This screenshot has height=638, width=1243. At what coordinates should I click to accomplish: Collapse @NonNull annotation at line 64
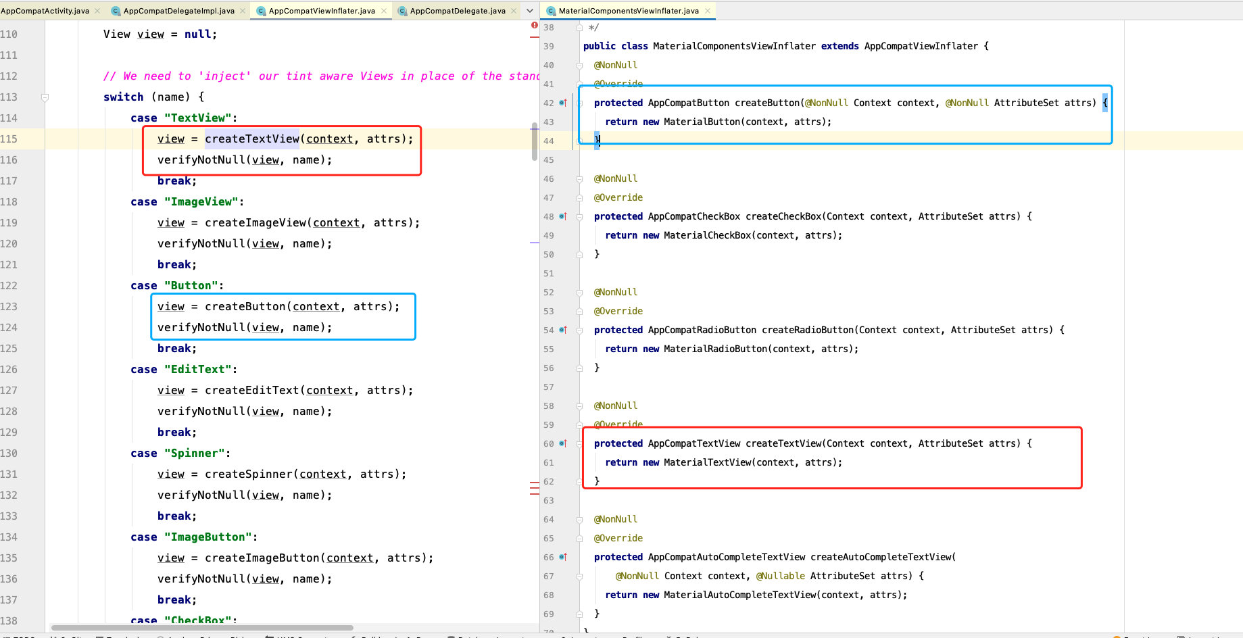click(579, 520)
